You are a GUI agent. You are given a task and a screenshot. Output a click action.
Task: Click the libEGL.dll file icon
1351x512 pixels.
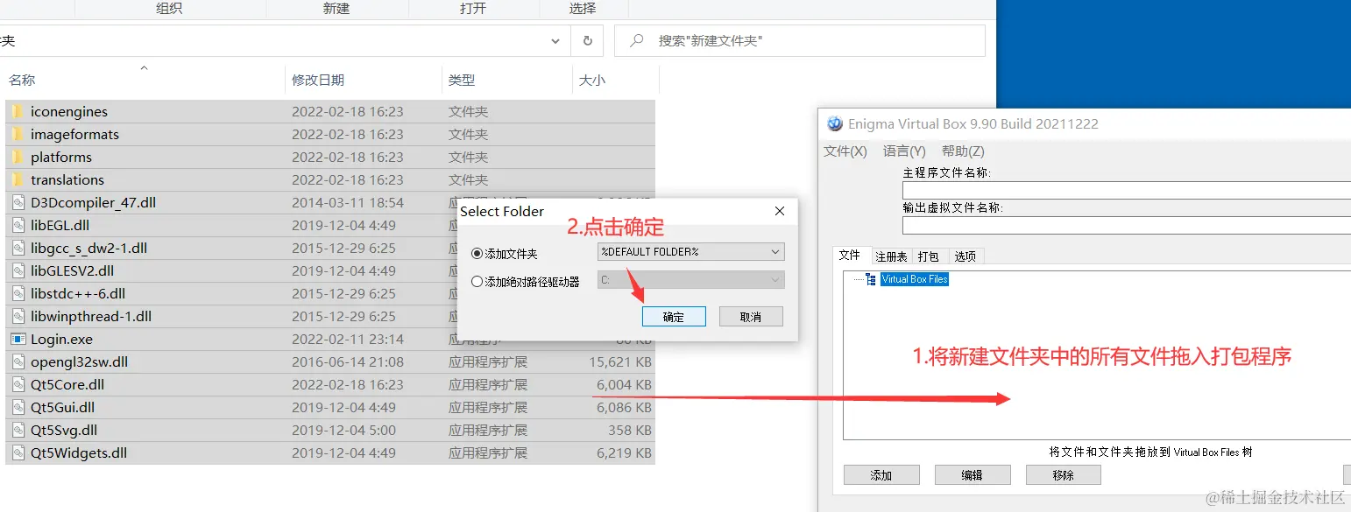18,225
